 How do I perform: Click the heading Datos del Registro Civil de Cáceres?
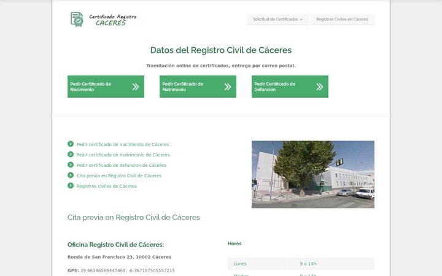221,50
